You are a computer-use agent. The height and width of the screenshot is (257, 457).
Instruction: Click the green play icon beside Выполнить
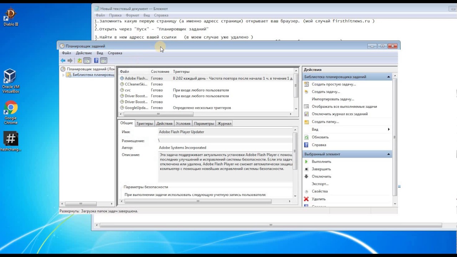[x=306, y=162]
